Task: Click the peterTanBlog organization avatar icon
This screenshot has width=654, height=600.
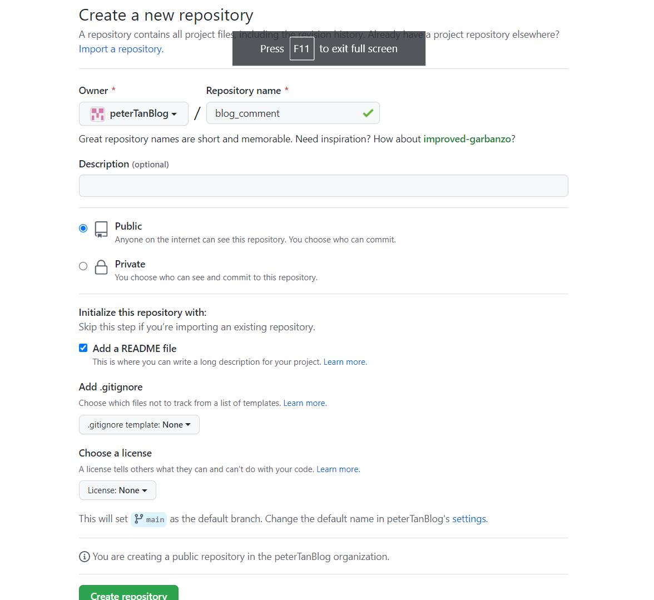Action: (x=97, y=113)
